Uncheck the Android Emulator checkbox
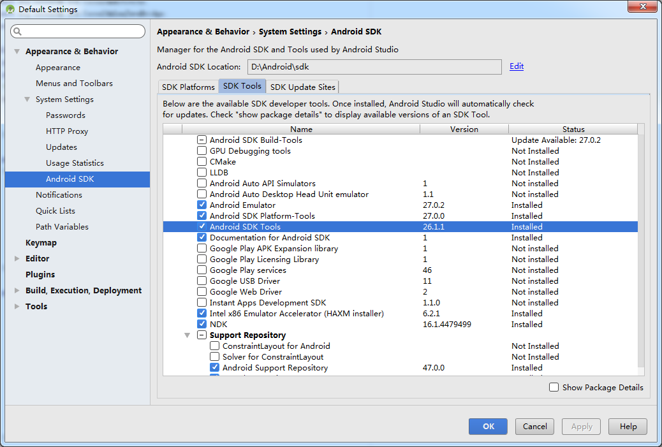Viewport: 662px width, 447px height. pyautogui.click(x=202, y=205)
